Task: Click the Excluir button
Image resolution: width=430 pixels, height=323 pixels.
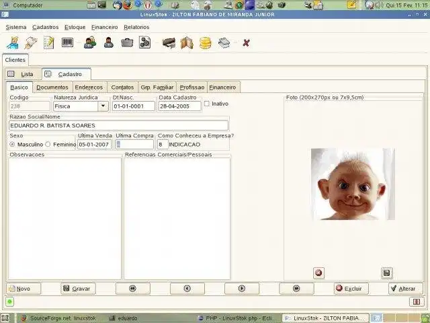Action: click(x=351, y=289)
